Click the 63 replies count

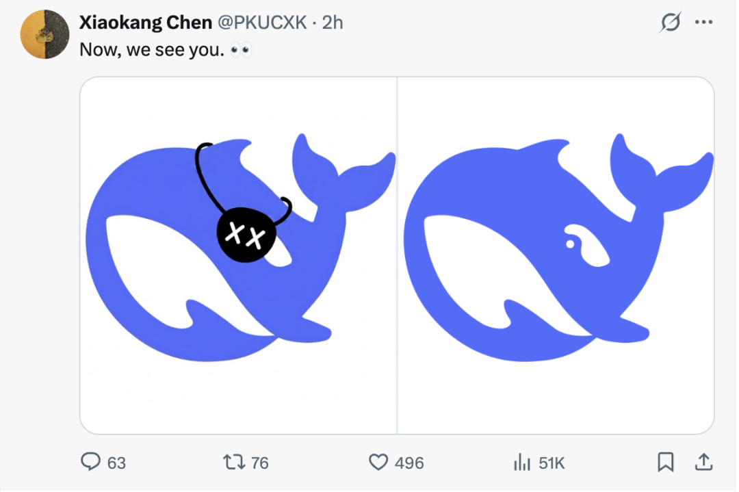point(117,463)
